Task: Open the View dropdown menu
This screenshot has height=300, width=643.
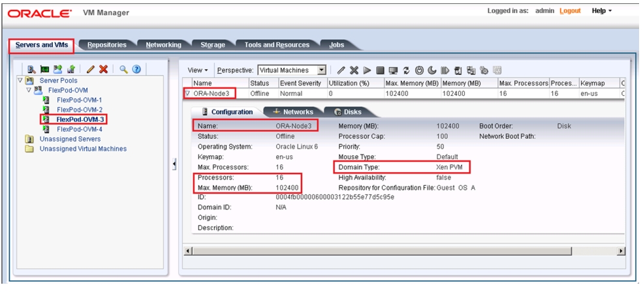Action: pyautogui.click(x=198, y=70)
